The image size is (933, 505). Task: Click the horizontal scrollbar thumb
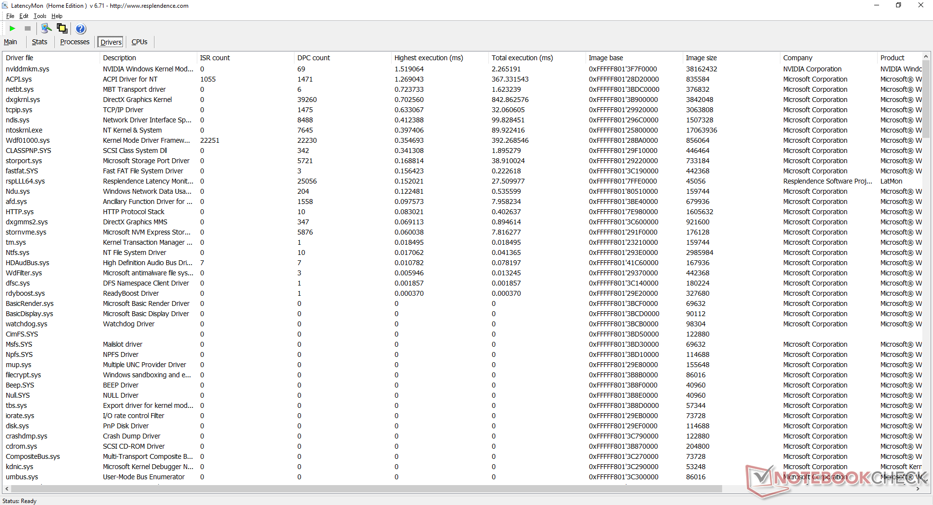[366, 488]
